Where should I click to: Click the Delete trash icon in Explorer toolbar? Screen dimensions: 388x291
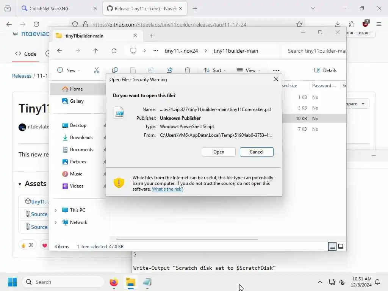coord(188,70)
